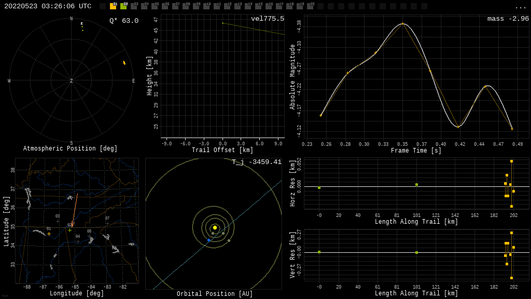The width and height of the screenshot is (531, 299).
Task: Click station 07 marker on the map
Action: (107, 223)
